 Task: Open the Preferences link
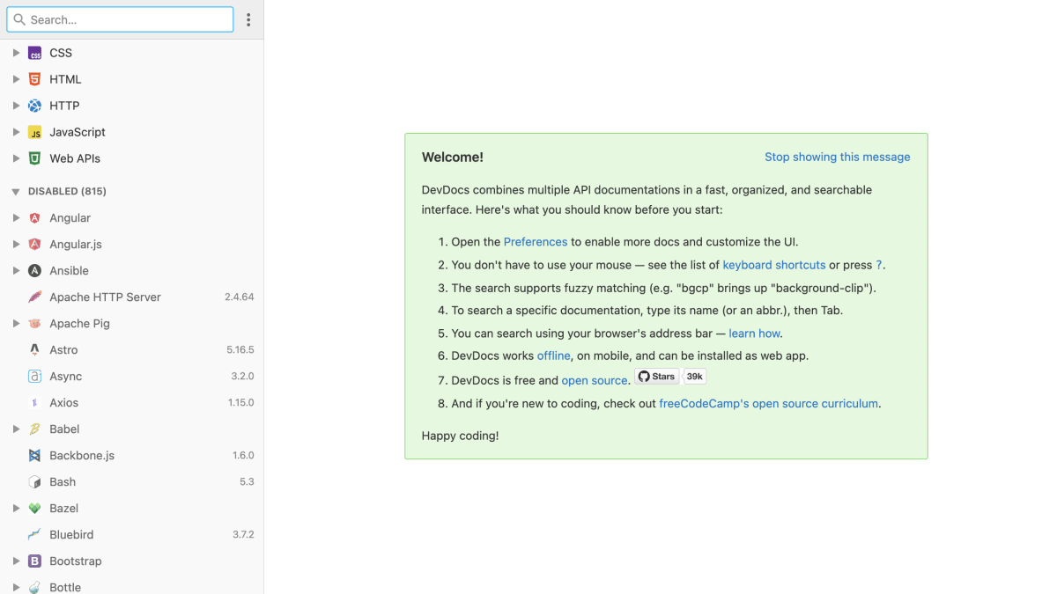[x=536, y=242]
